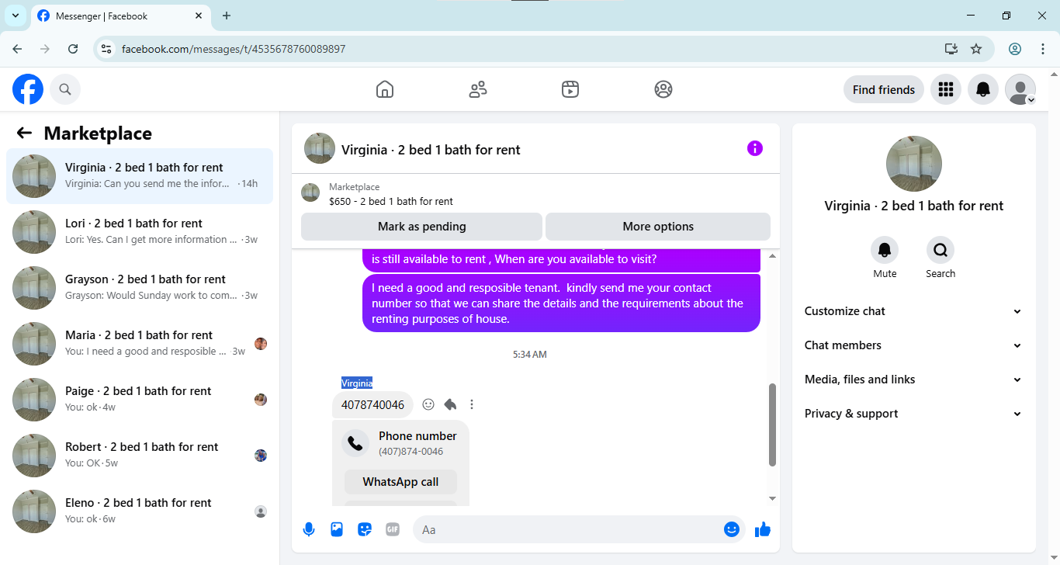Viewport: 1060px width, 565px height.
Task: Open the $650 2 bed listing link
Action: [x=391, y=201]
